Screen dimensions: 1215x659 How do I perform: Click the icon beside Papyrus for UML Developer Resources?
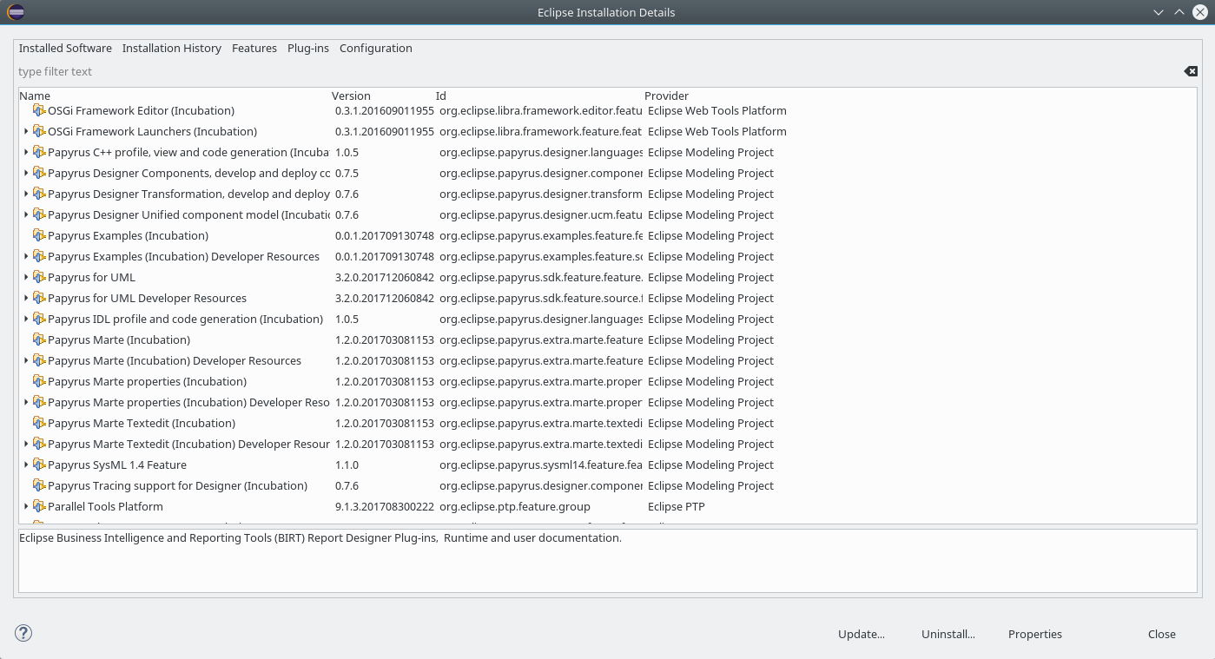(x=39, y=298)
